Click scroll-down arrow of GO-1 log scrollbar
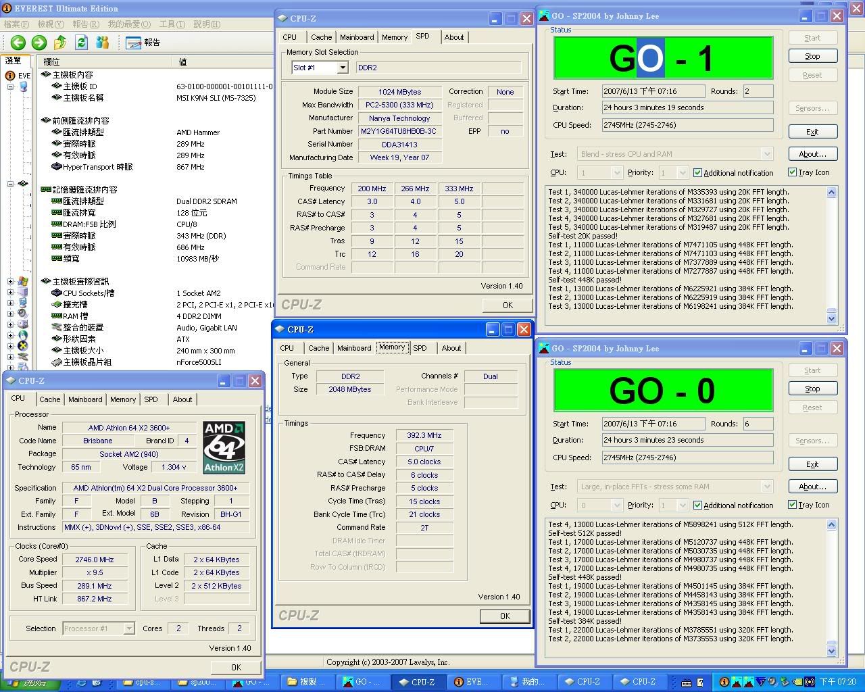 831,318
